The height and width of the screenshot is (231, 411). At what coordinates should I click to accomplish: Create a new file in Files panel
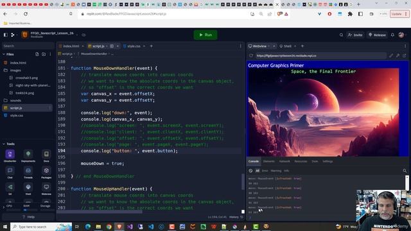tap(37, 54)
